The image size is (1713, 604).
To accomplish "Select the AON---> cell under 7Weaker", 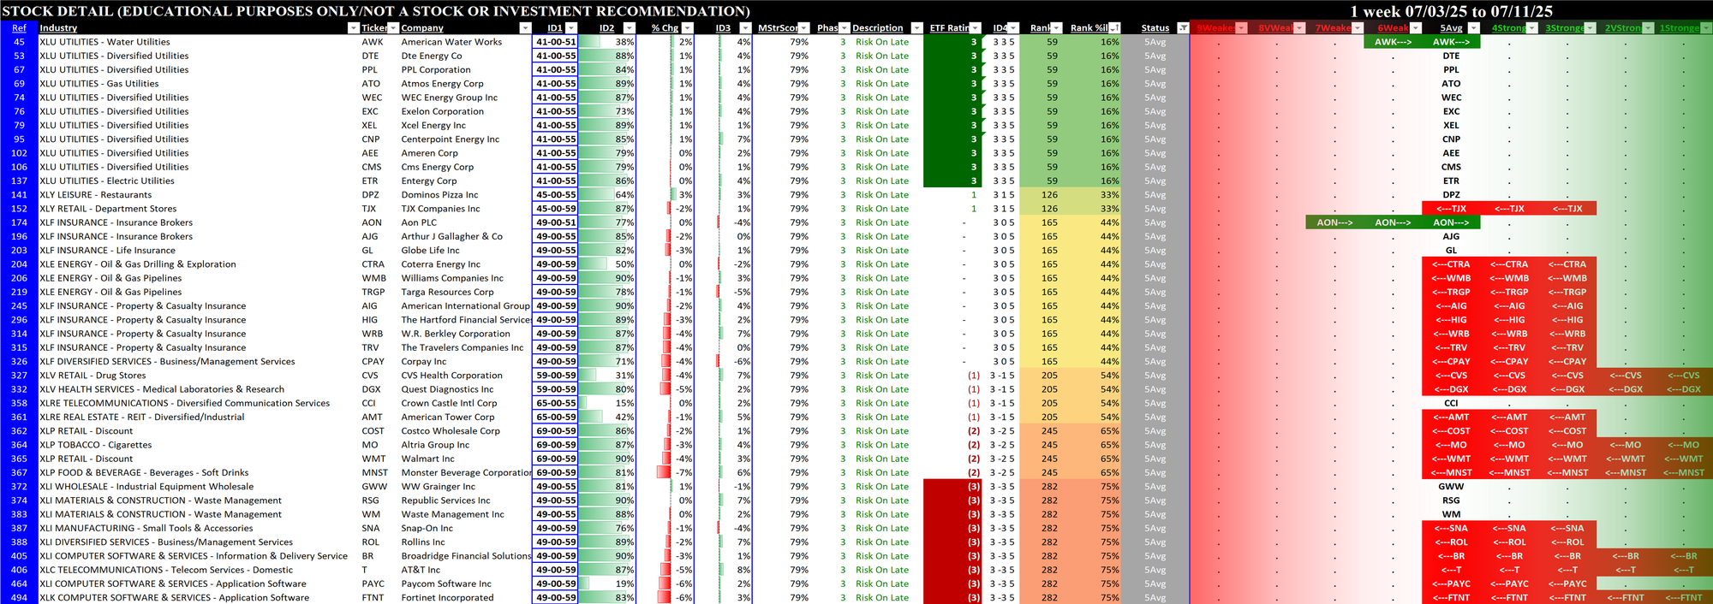I will (x=1334, y=222).
